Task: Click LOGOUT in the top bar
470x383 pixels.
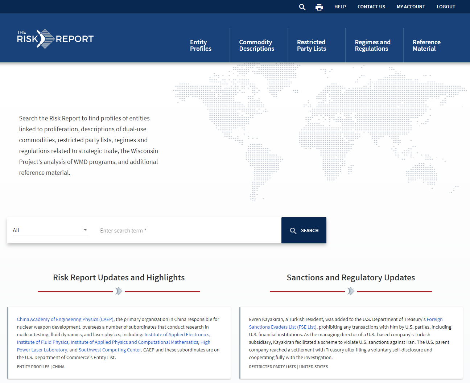Action: tap(446, 7)
